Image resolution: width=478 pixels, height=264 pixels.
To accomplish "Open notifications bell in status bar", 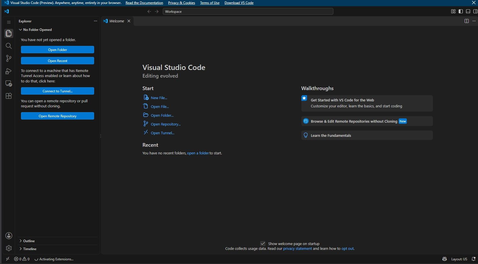I will (473, 259).
